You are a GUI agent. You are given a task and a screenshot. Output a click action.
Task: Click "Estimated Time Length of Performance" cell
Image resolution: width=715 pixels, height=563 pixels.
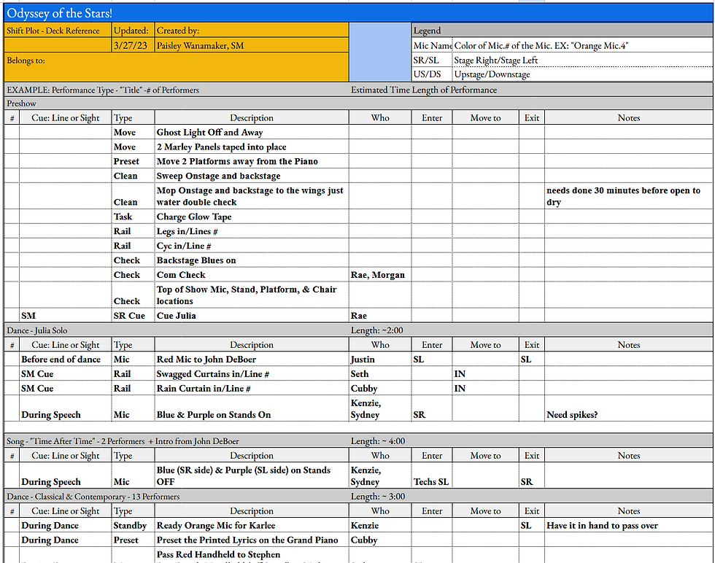tap(530, 90)
